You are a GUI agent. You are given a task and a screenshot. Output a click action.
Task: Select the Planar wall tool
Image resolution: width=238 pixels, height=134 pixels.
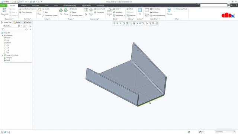point(73,12)
